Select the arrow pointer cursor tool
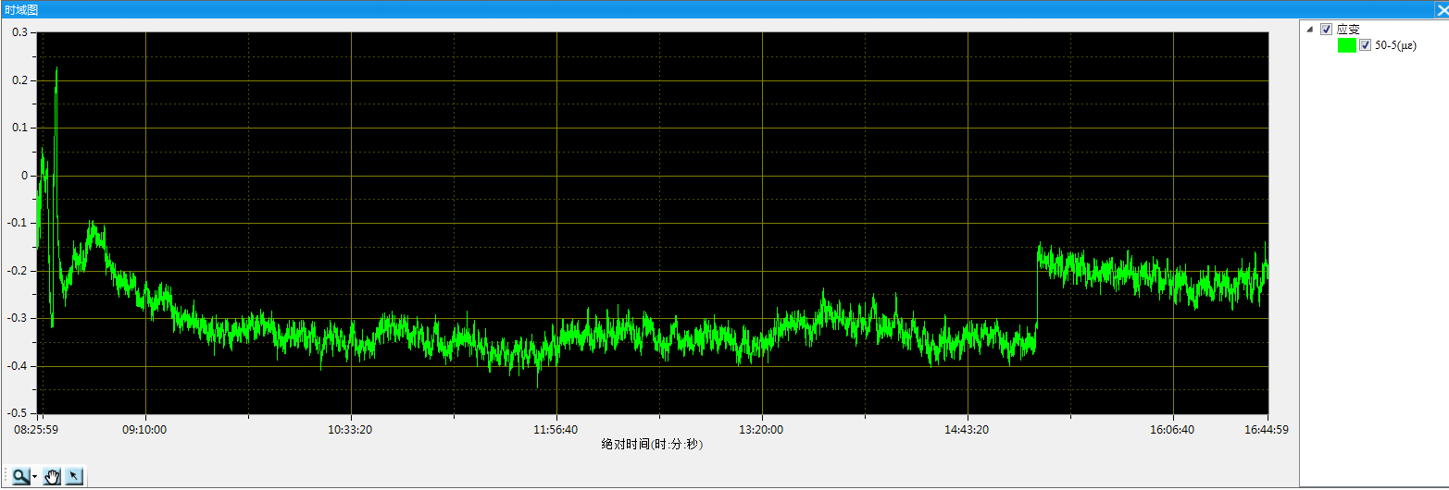The width and height of the screenshot is (1449, 490). click(74, 476)
